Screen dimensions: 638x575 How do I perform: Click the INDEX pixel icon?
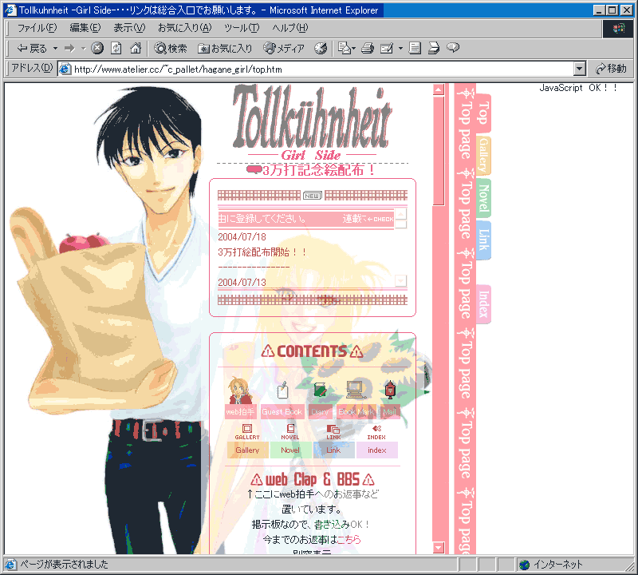(376, 431)
